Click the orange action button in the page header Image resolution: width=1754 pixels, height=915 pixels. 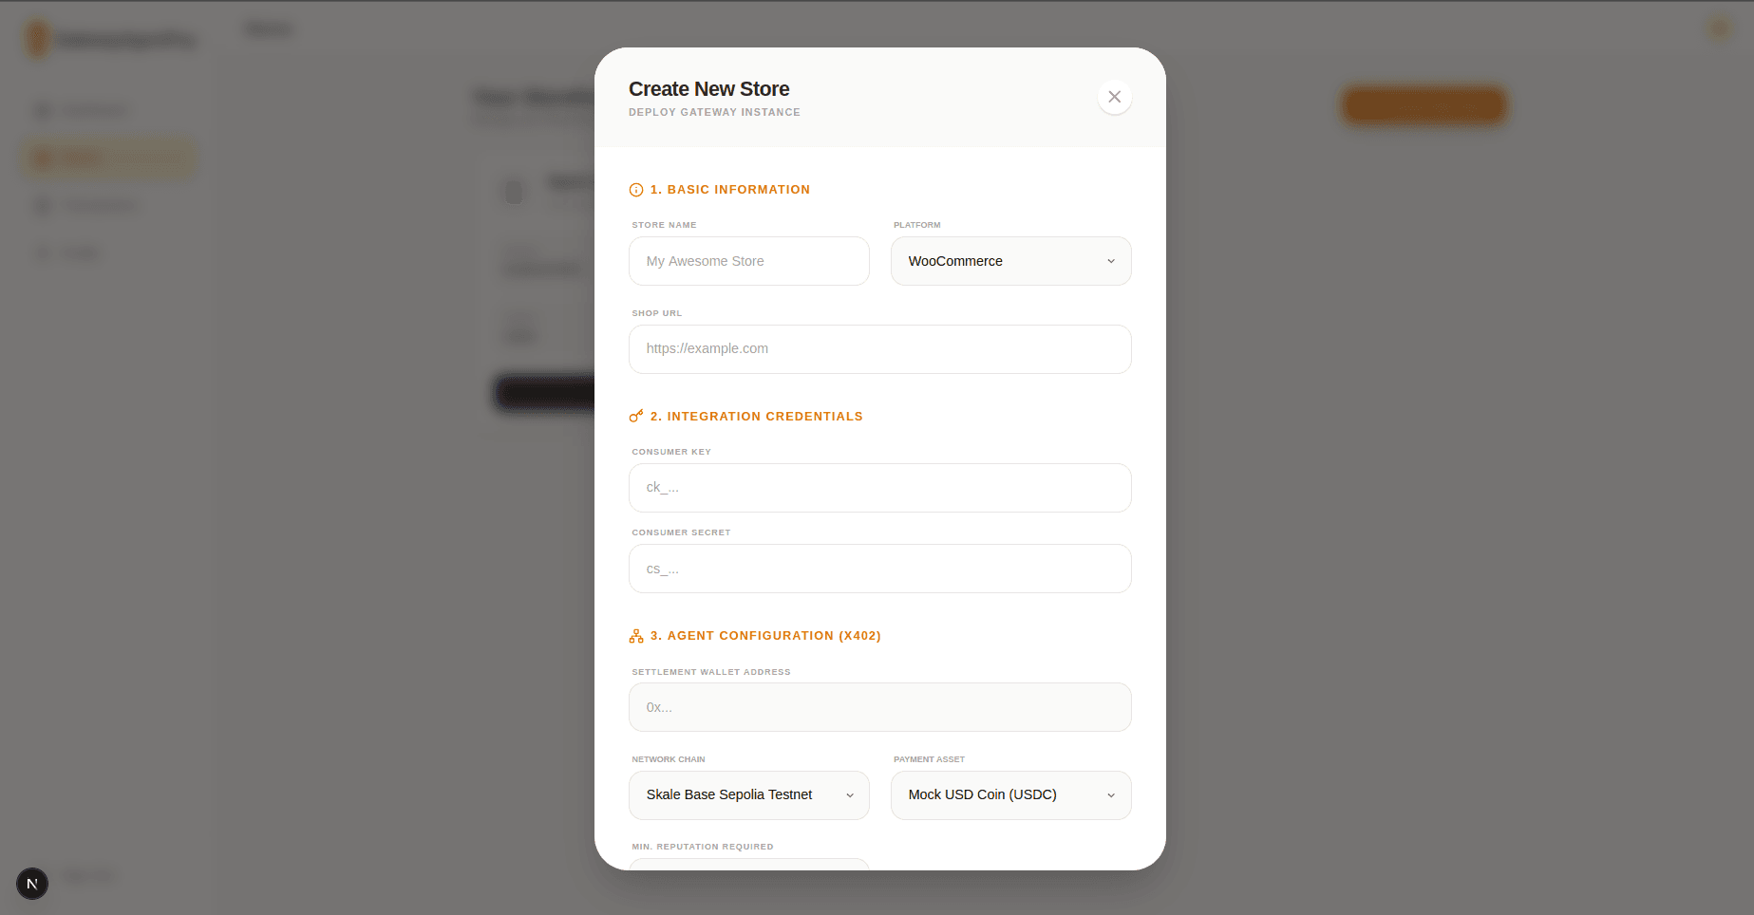pyautogui.click(x=1423, y=105)
